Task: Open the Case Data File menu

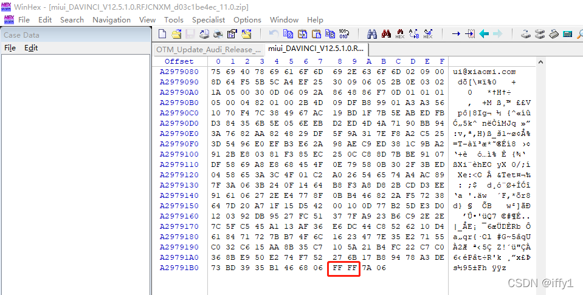Action: pos(10,48)
